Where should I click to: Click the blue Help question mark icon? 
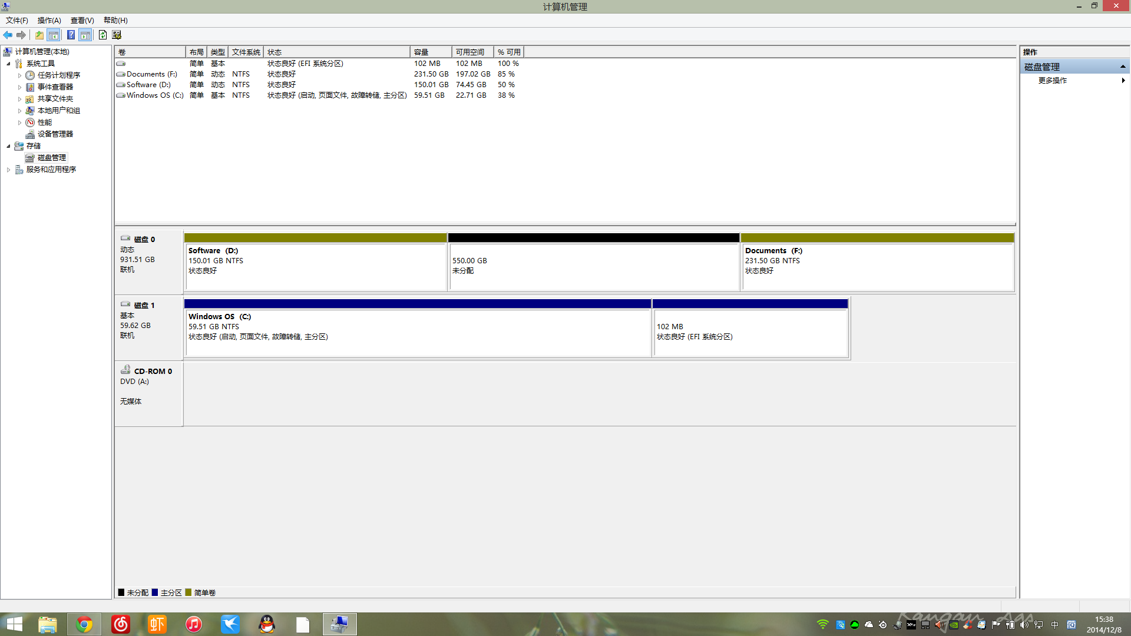(x=71, y=35)
